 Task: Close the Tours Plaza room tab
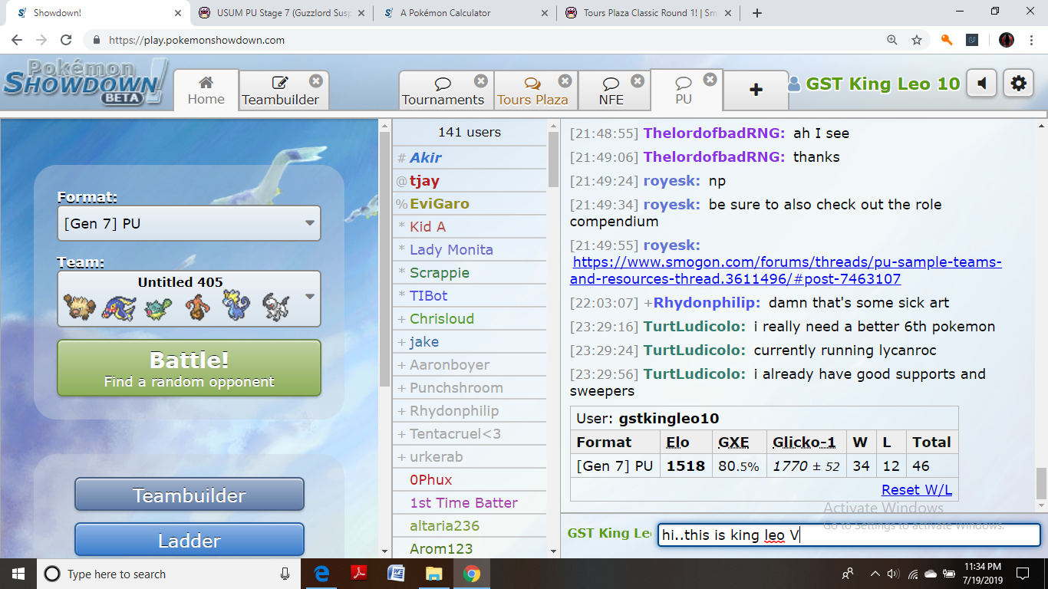[x=565, y=81]
